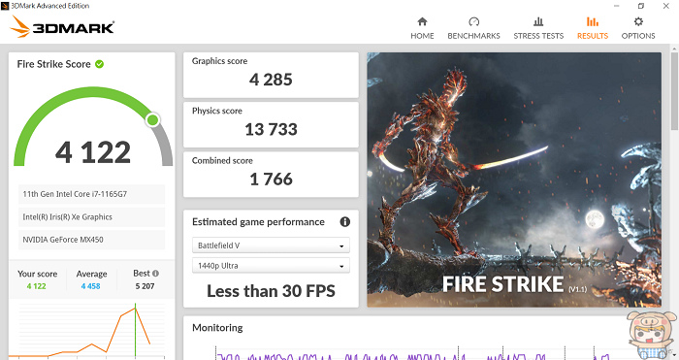Click the 3DMark logo in the header
This screenshot has height=360, width=679.
[x=62, y=26]
